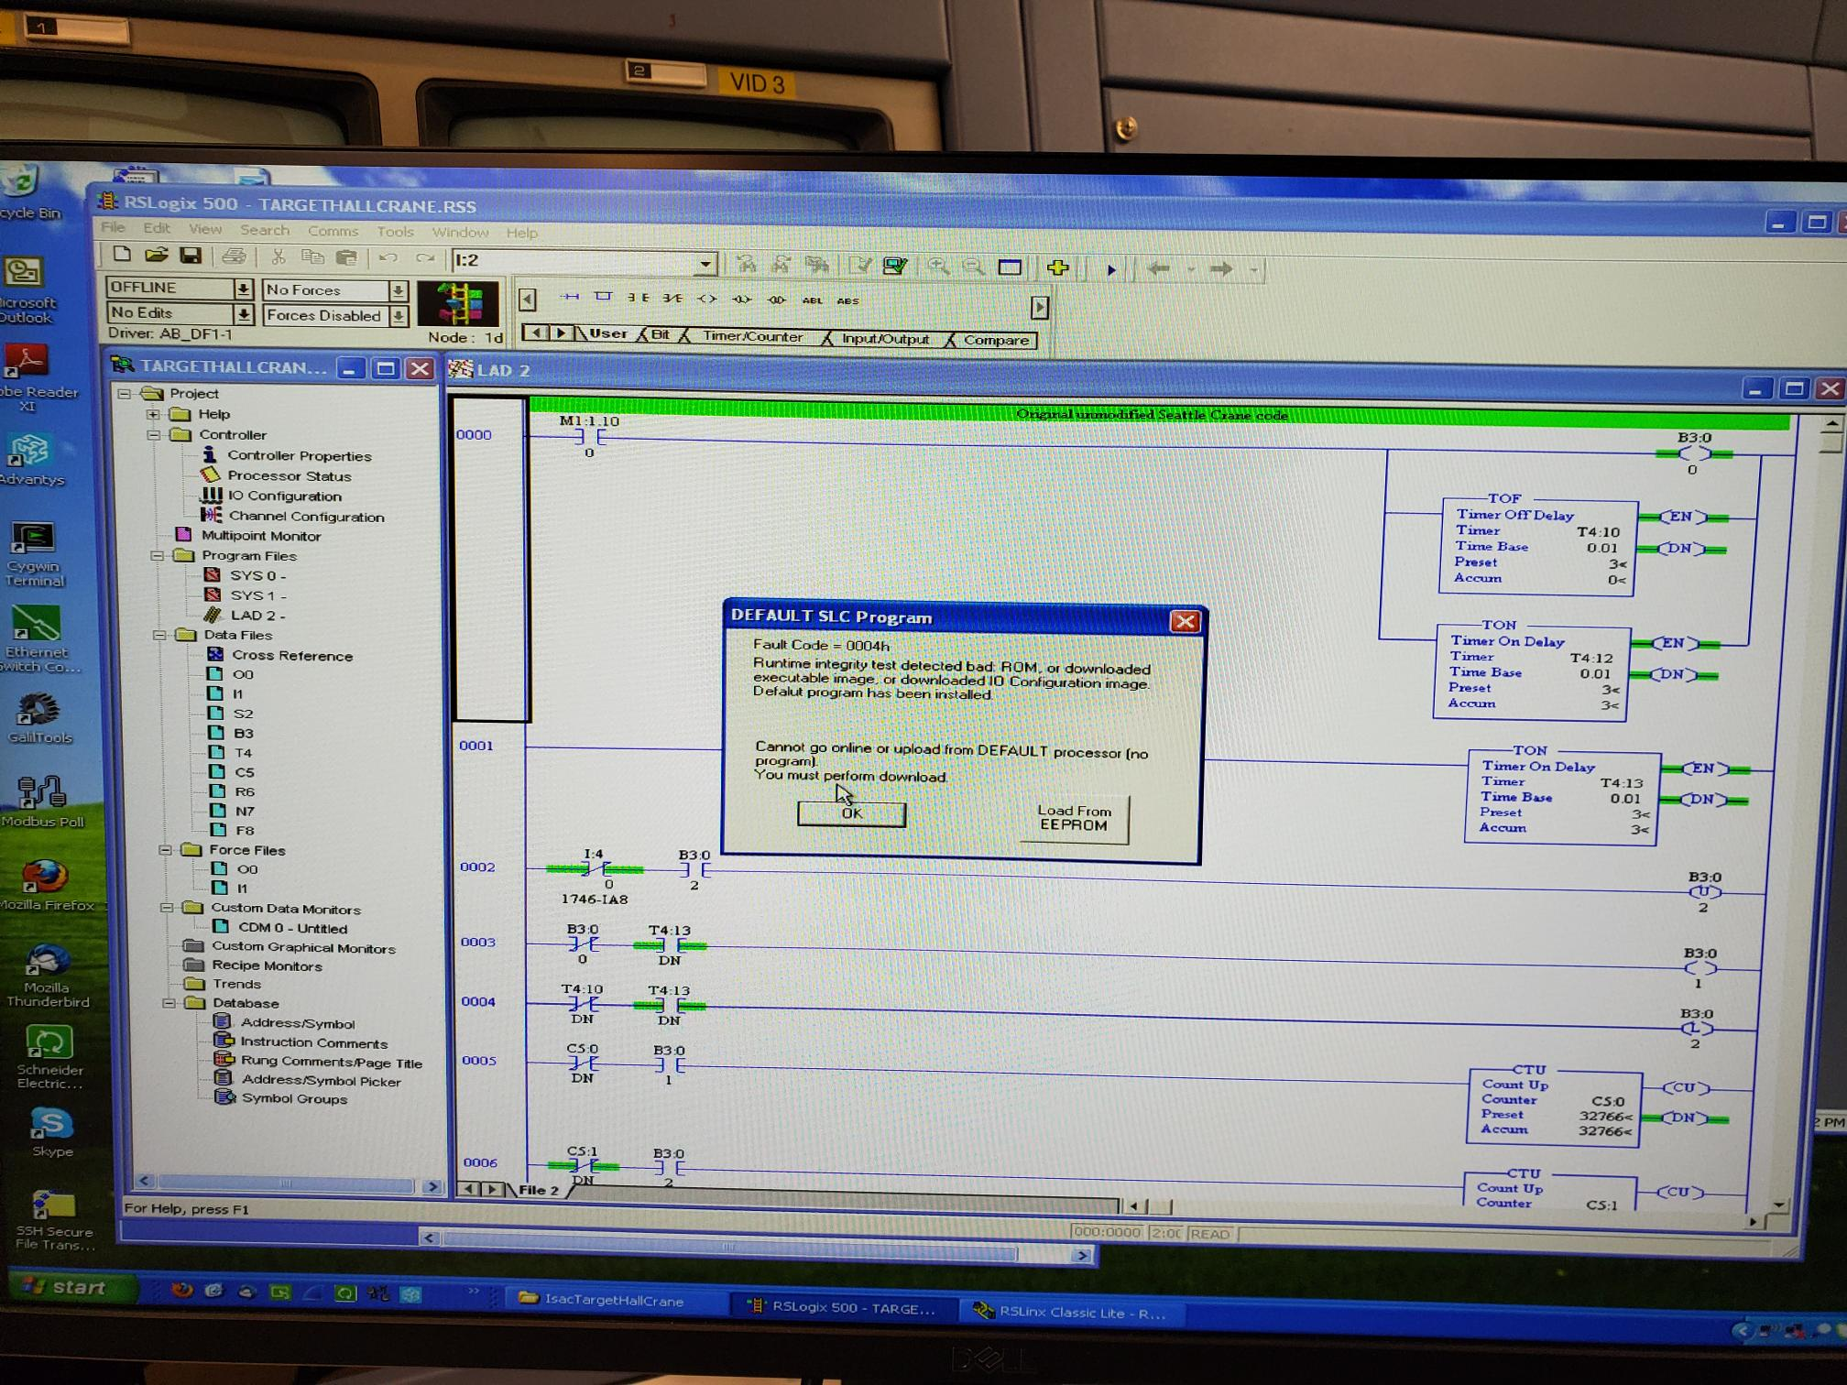Click OK in the DEFAULT SLC Program dialog
The width and height of the screenshot is (1847, 1385).
click(852, 813)
